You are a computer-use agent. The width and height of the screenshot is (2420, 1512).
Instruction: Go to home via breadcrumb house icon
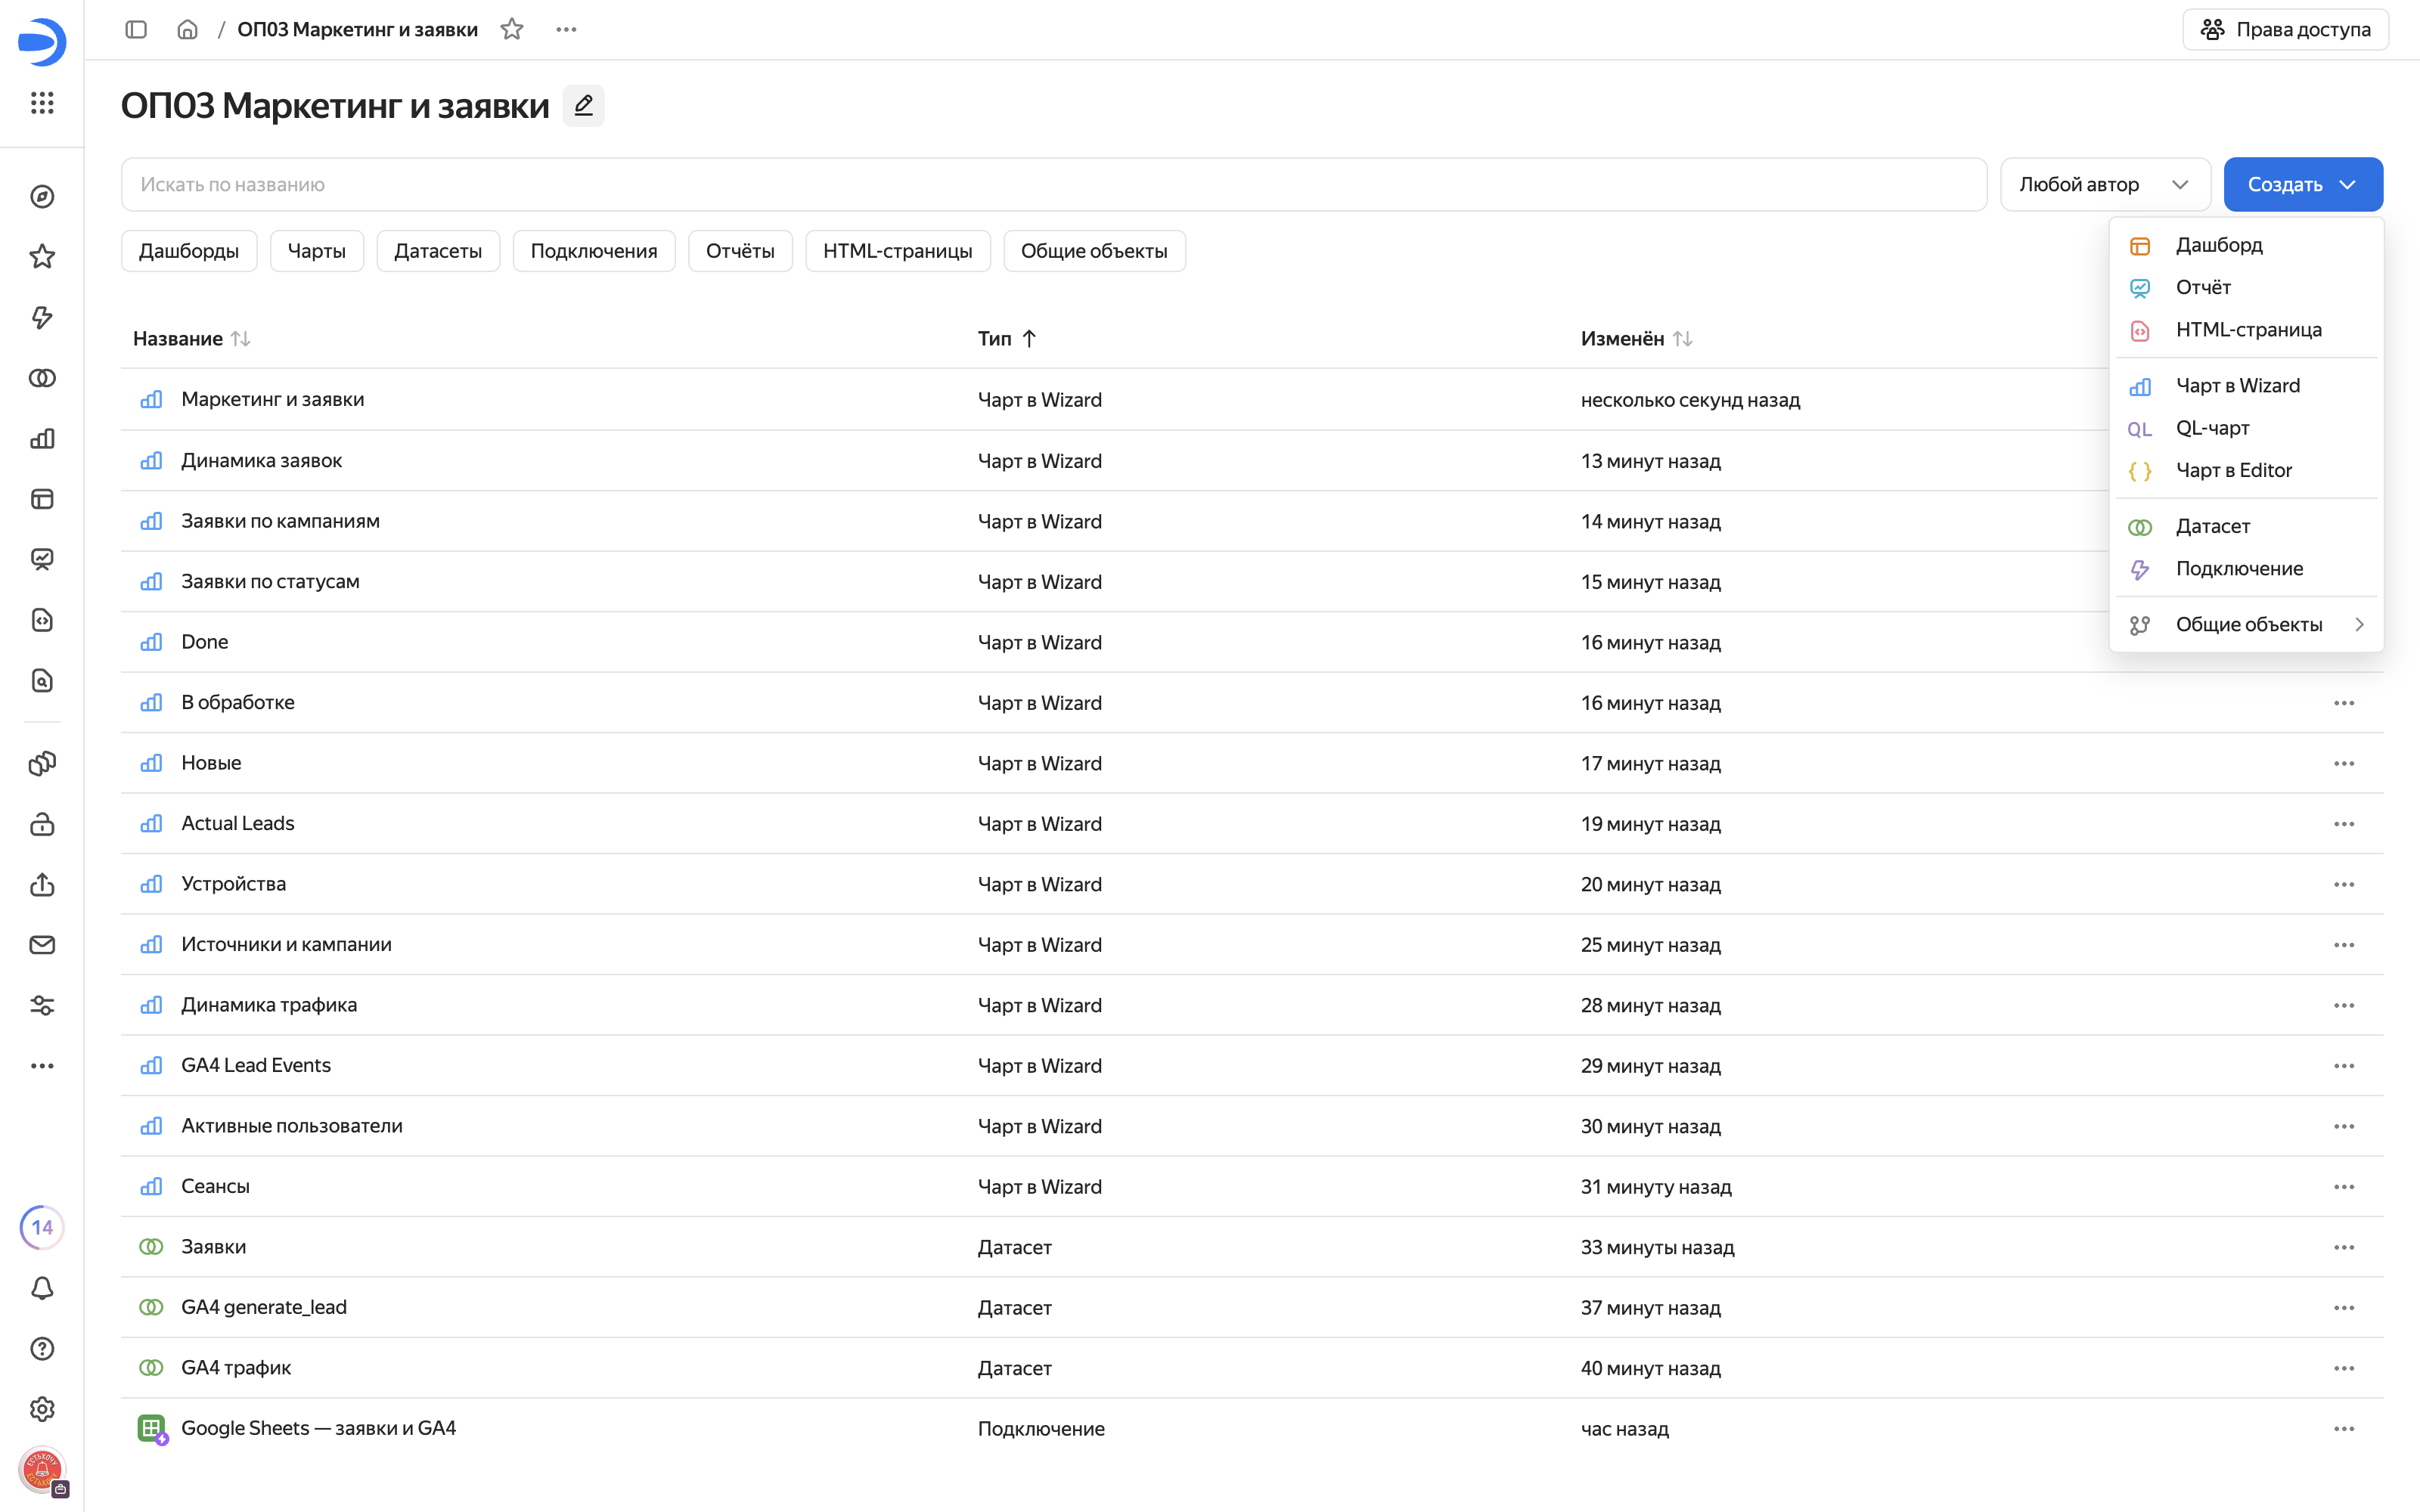[187, 29]
